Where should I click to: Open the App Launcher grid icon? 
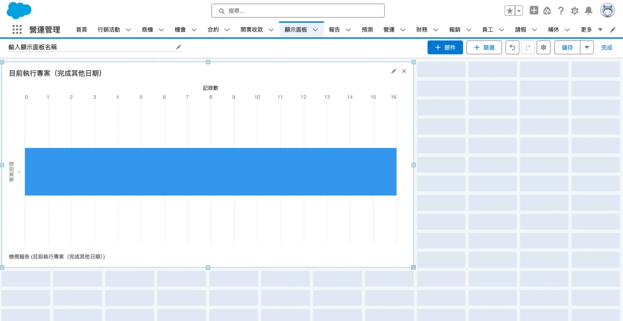pyautogui.click(x=17, y=29)
